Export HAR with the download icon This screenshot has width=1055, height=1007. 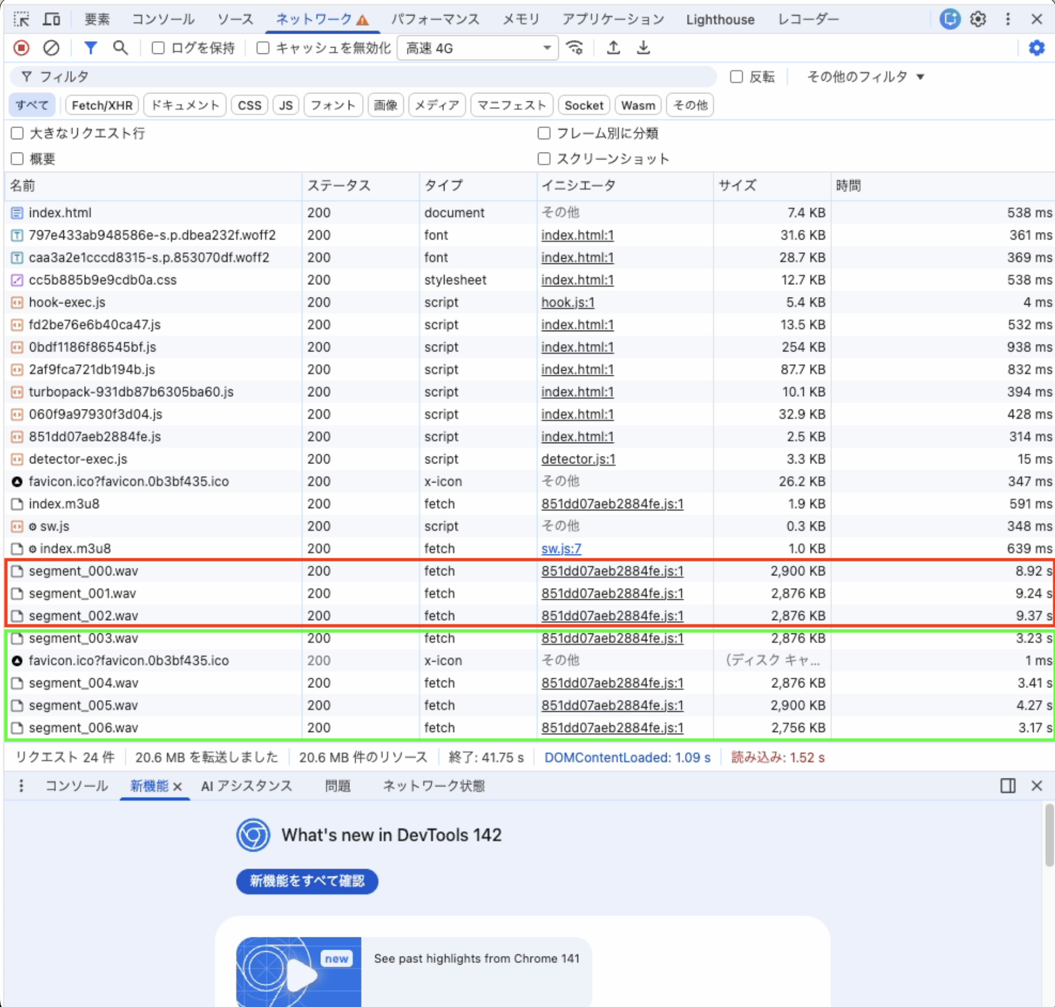pyautogui.click(x=643, y=48)
